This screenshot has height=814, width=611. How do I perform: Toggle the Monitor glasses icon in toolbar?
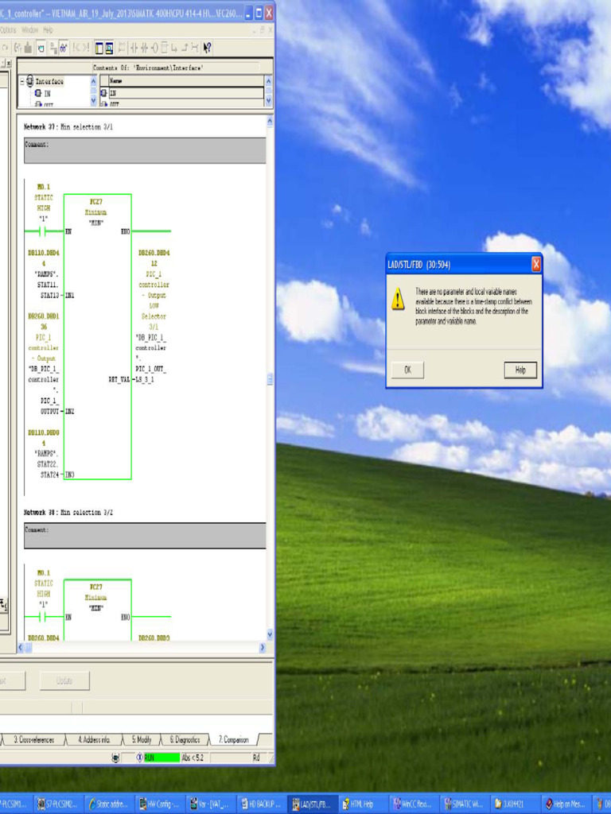(x=64, y=48)
